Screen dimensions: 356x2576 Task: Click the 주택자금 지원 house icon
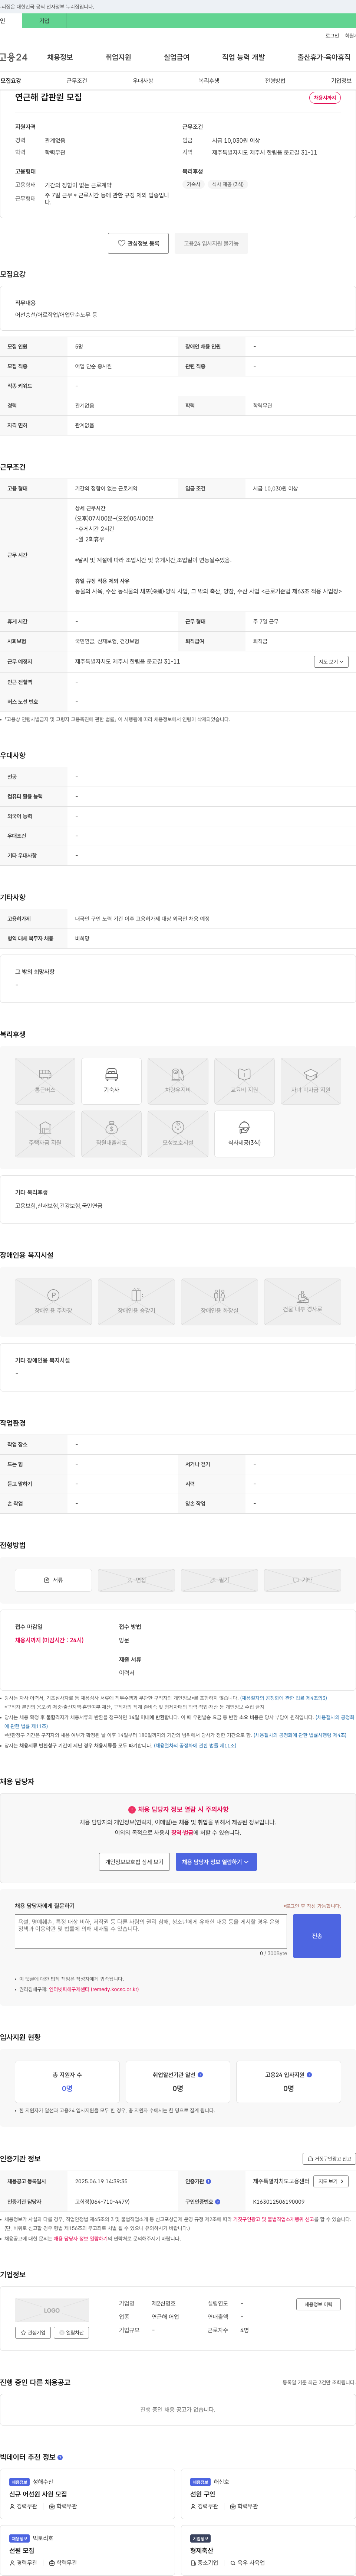[45, 1134]
